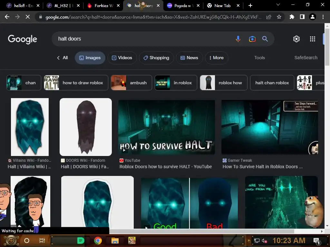Select the All search filter
This screenshot has height=247, width=330.
click(x=63, y=58)
